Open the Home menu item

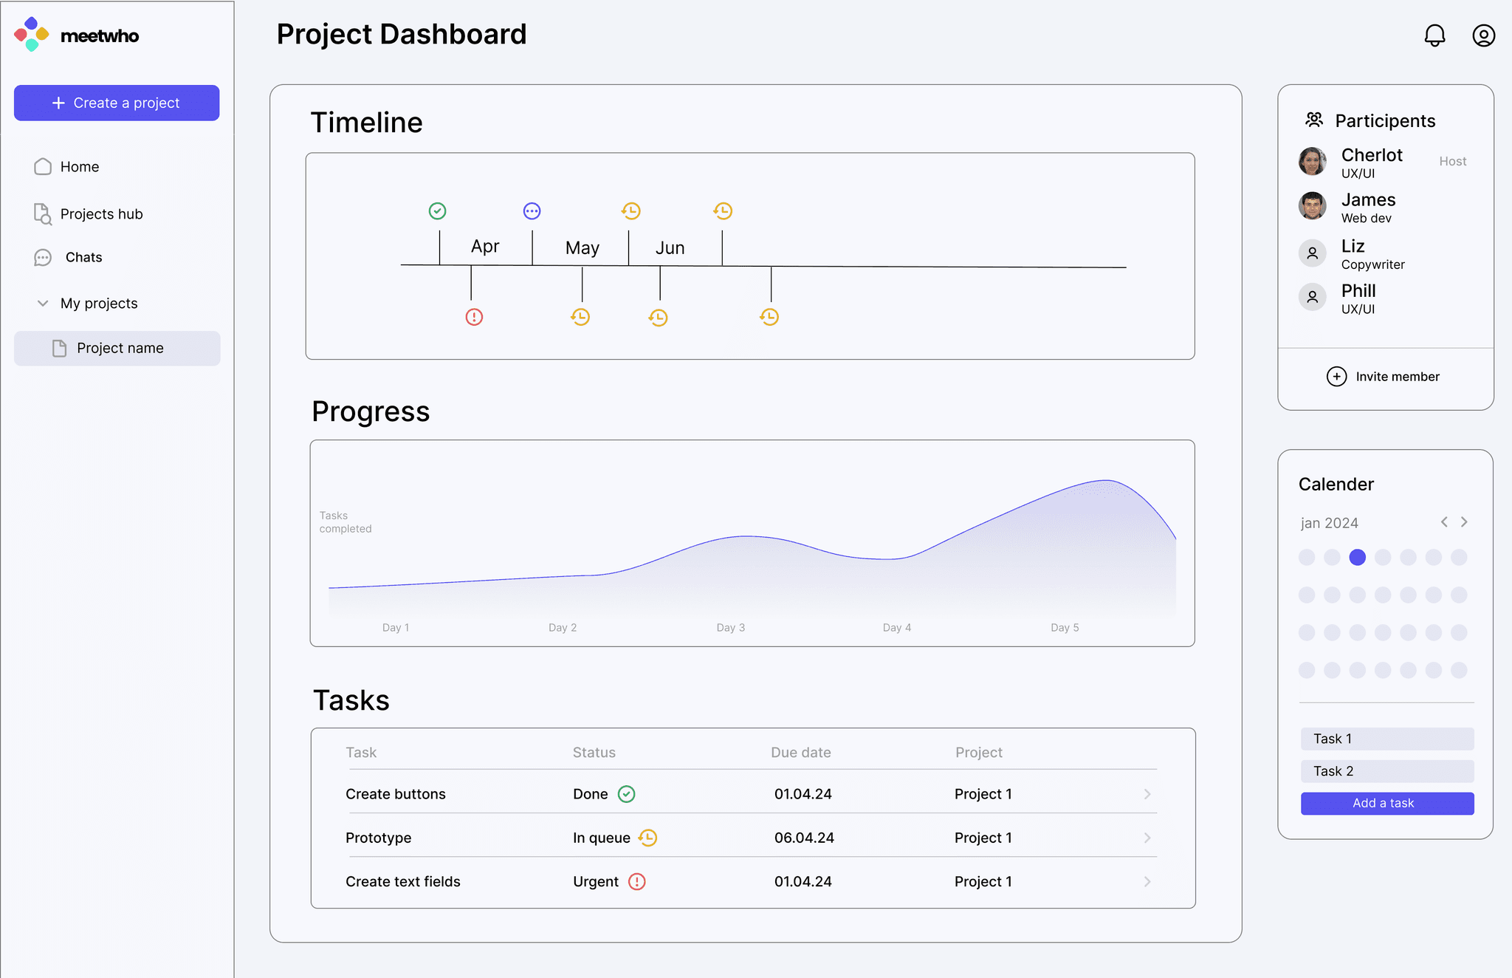click(x=80, y=167)
